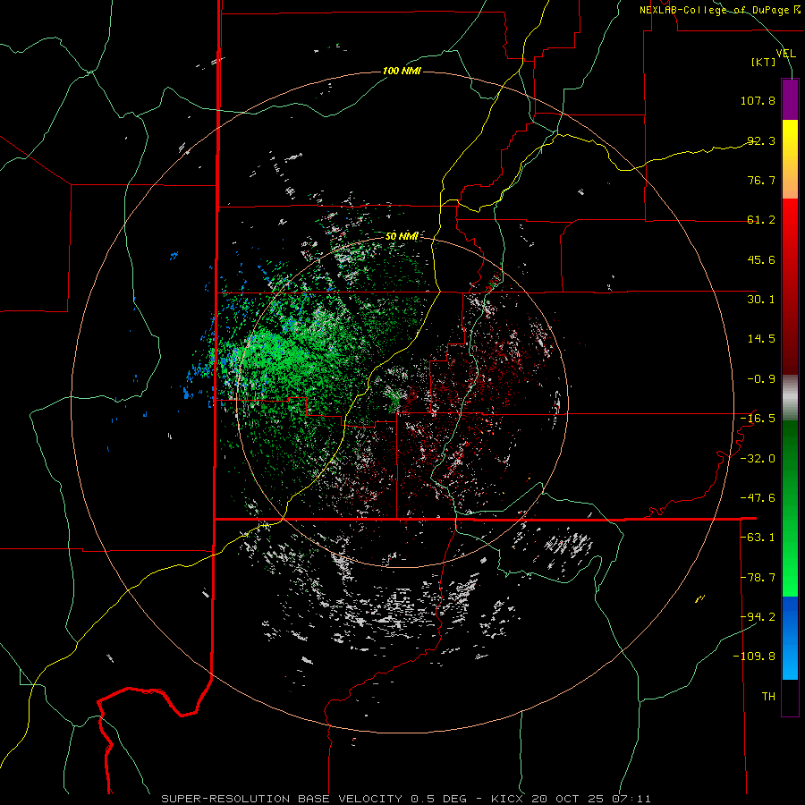Click the [KT] units label
This screenshot has height=805, width=805.
pyautogui.click(x=763, y=62)
